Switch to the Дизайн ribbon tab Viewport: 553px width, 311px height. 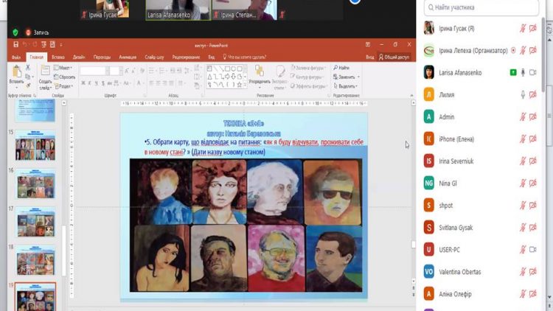click(x=79, y=57)
